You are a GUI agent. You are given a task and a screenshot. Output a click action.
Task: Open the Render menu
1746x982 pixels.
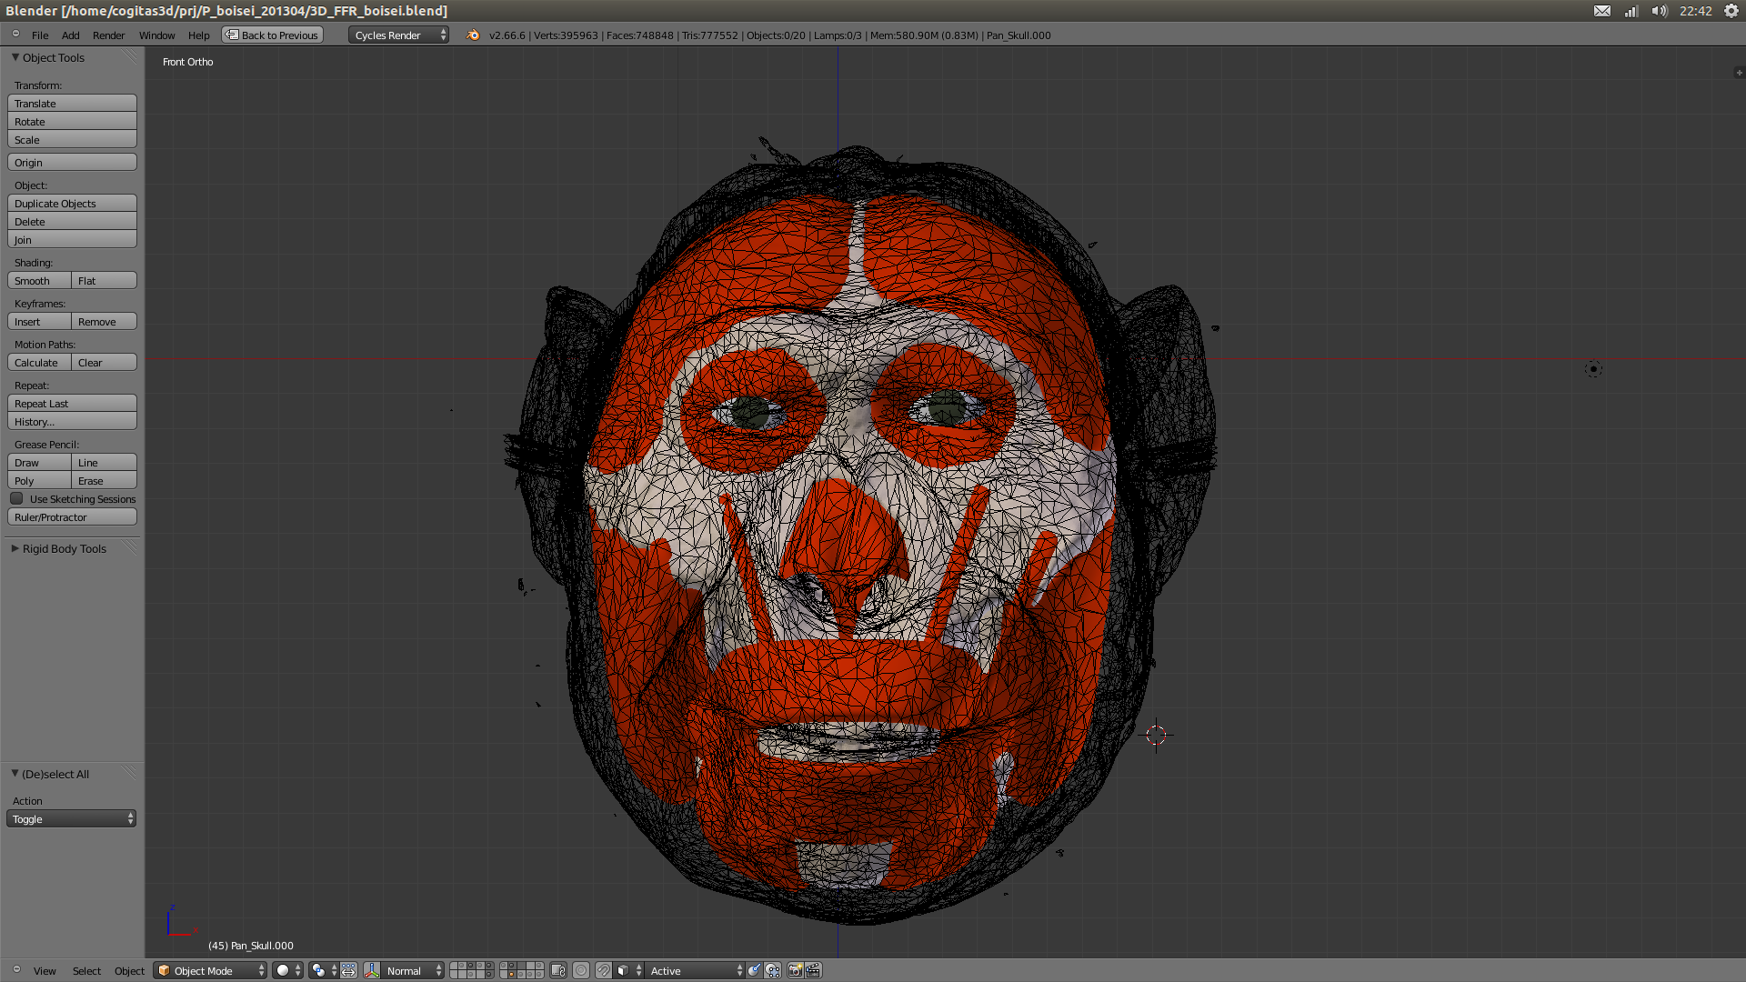108,35
